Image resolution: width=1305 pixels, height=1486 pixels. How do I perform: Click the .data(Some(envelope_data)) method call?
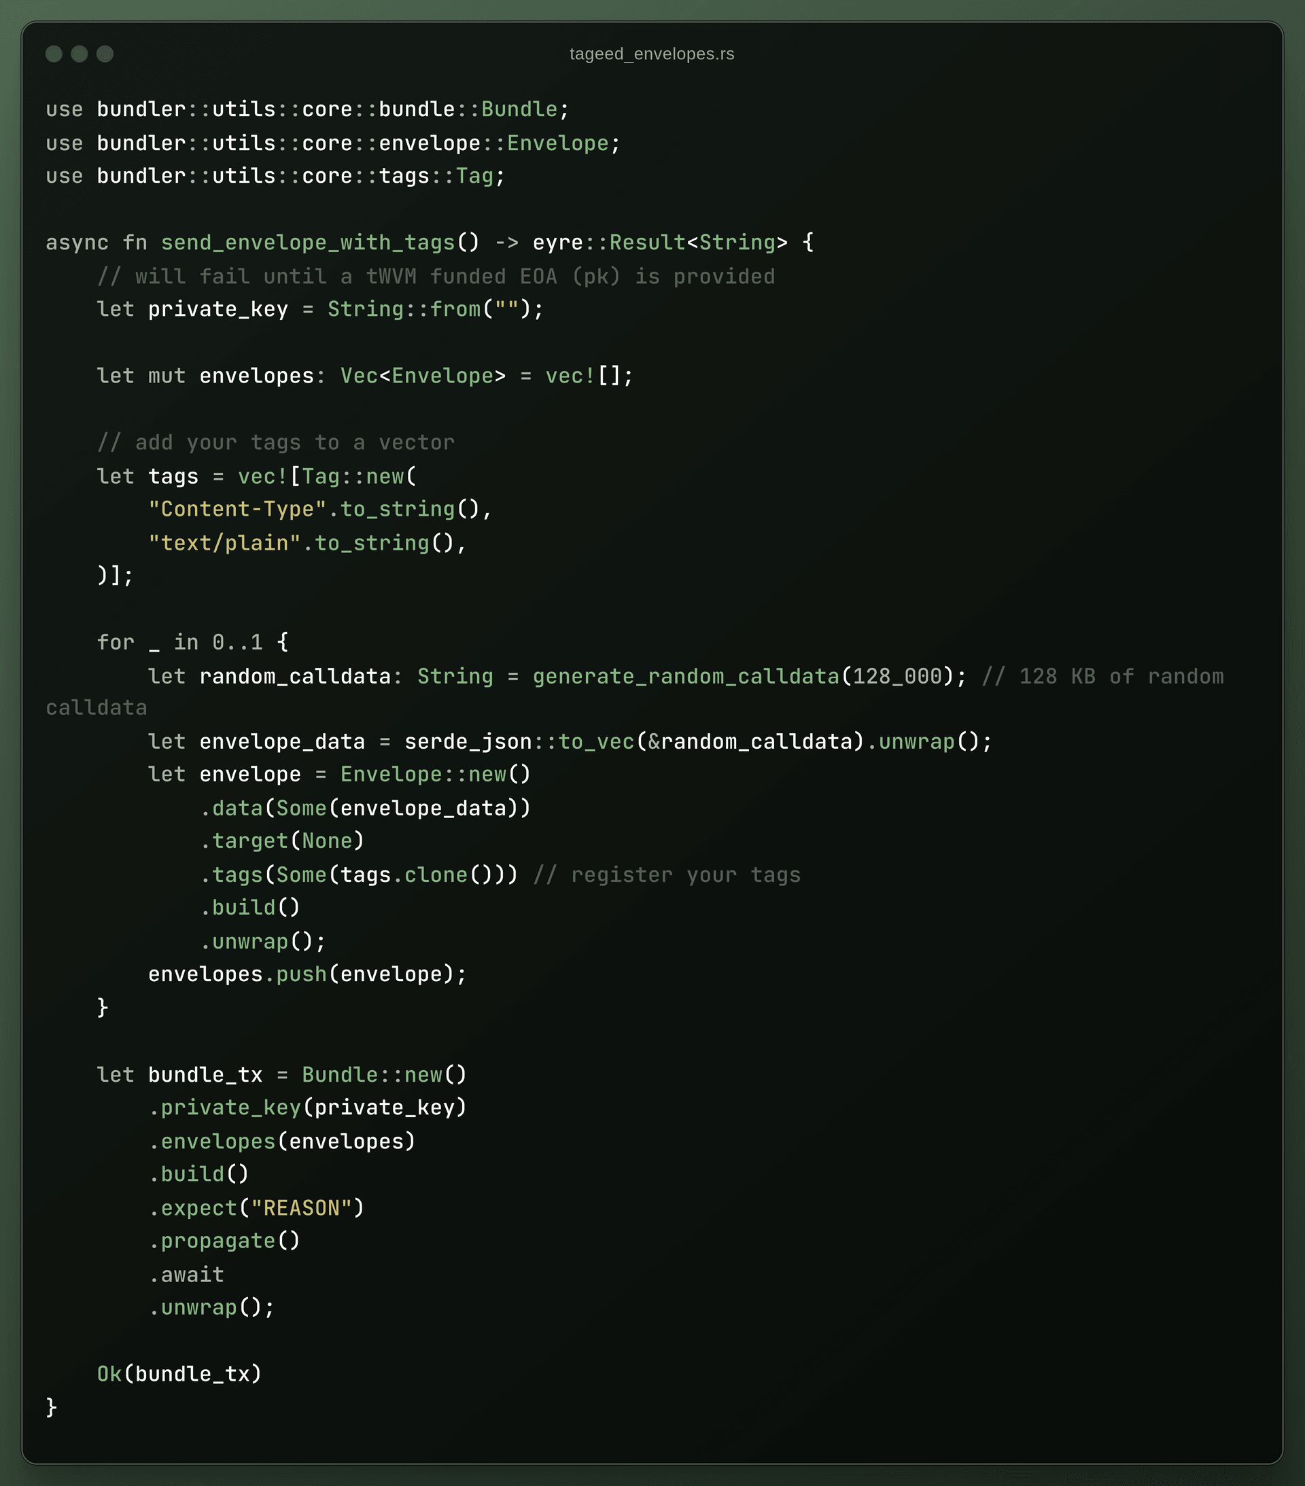pyautogui.click(x=366, y=808)
